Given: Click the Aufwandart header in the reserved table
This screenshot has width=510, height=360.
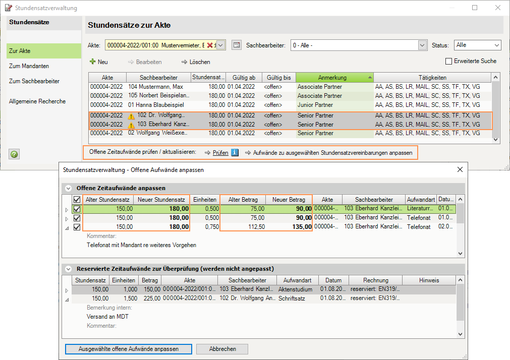Looking at the screenshot, I should pos(297,280).
